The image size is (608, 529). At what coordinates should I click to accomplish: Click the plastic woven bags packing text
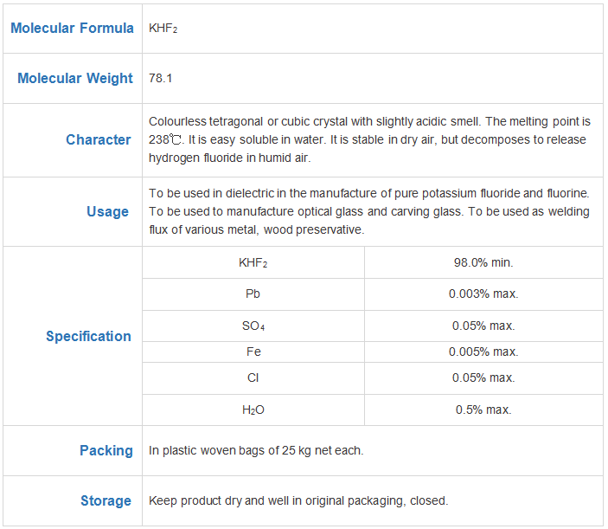[256, 450]
